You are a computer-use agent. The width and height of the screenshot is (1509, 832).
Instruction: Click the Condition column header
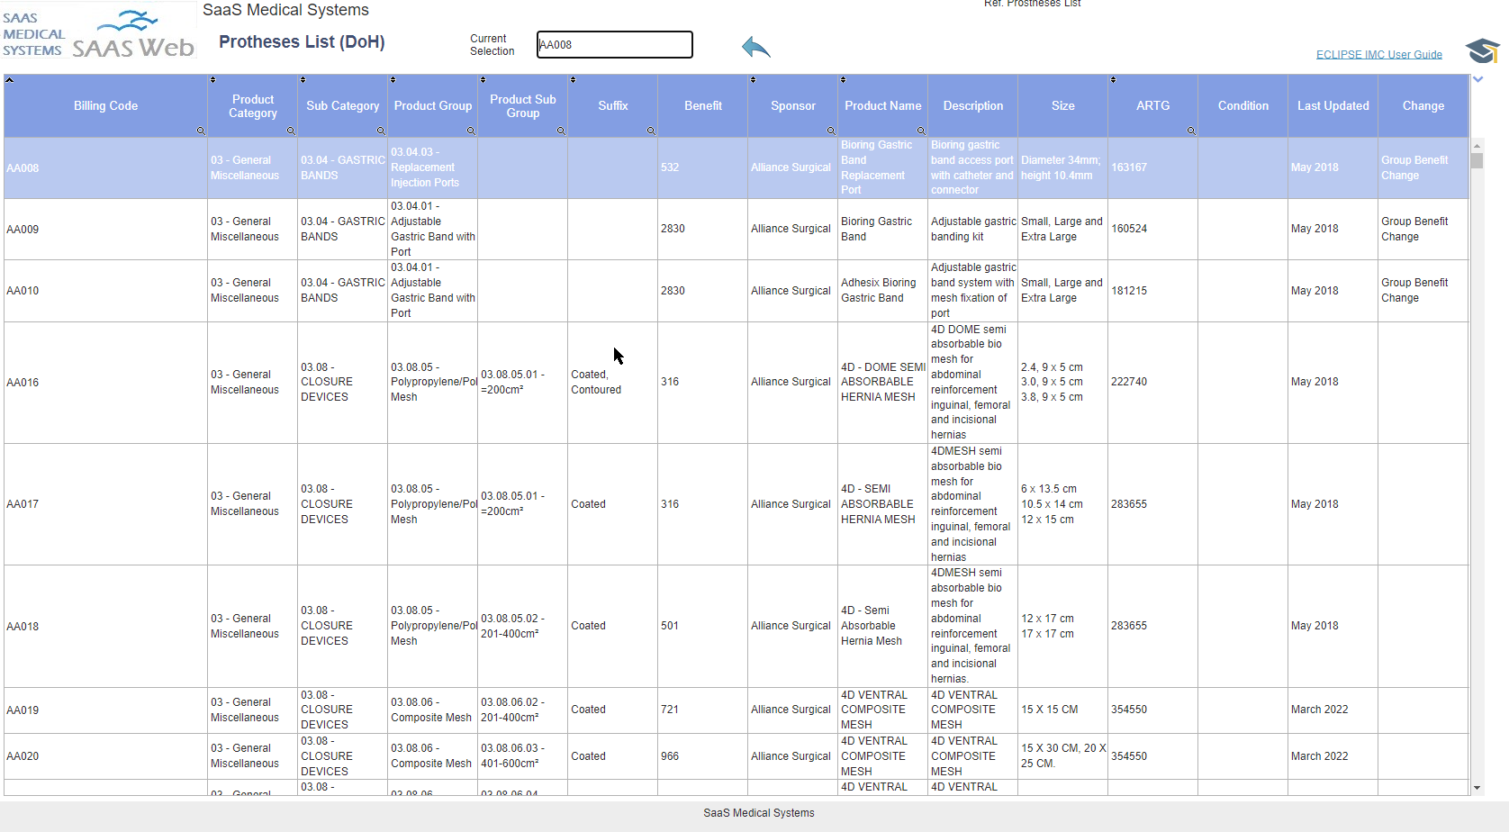coord(1242,106)
